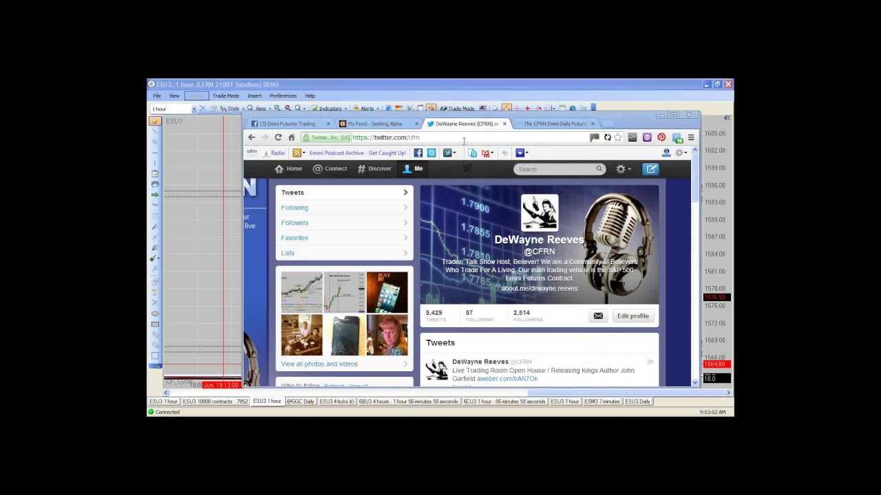Toggle Trade Mode in the chart toolbar
The image size is (881, 495).
[x=458, y=109]
